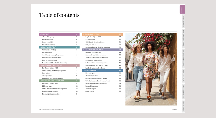
Task: Open section heading 7. How We Report
Action: pos(102,70)
